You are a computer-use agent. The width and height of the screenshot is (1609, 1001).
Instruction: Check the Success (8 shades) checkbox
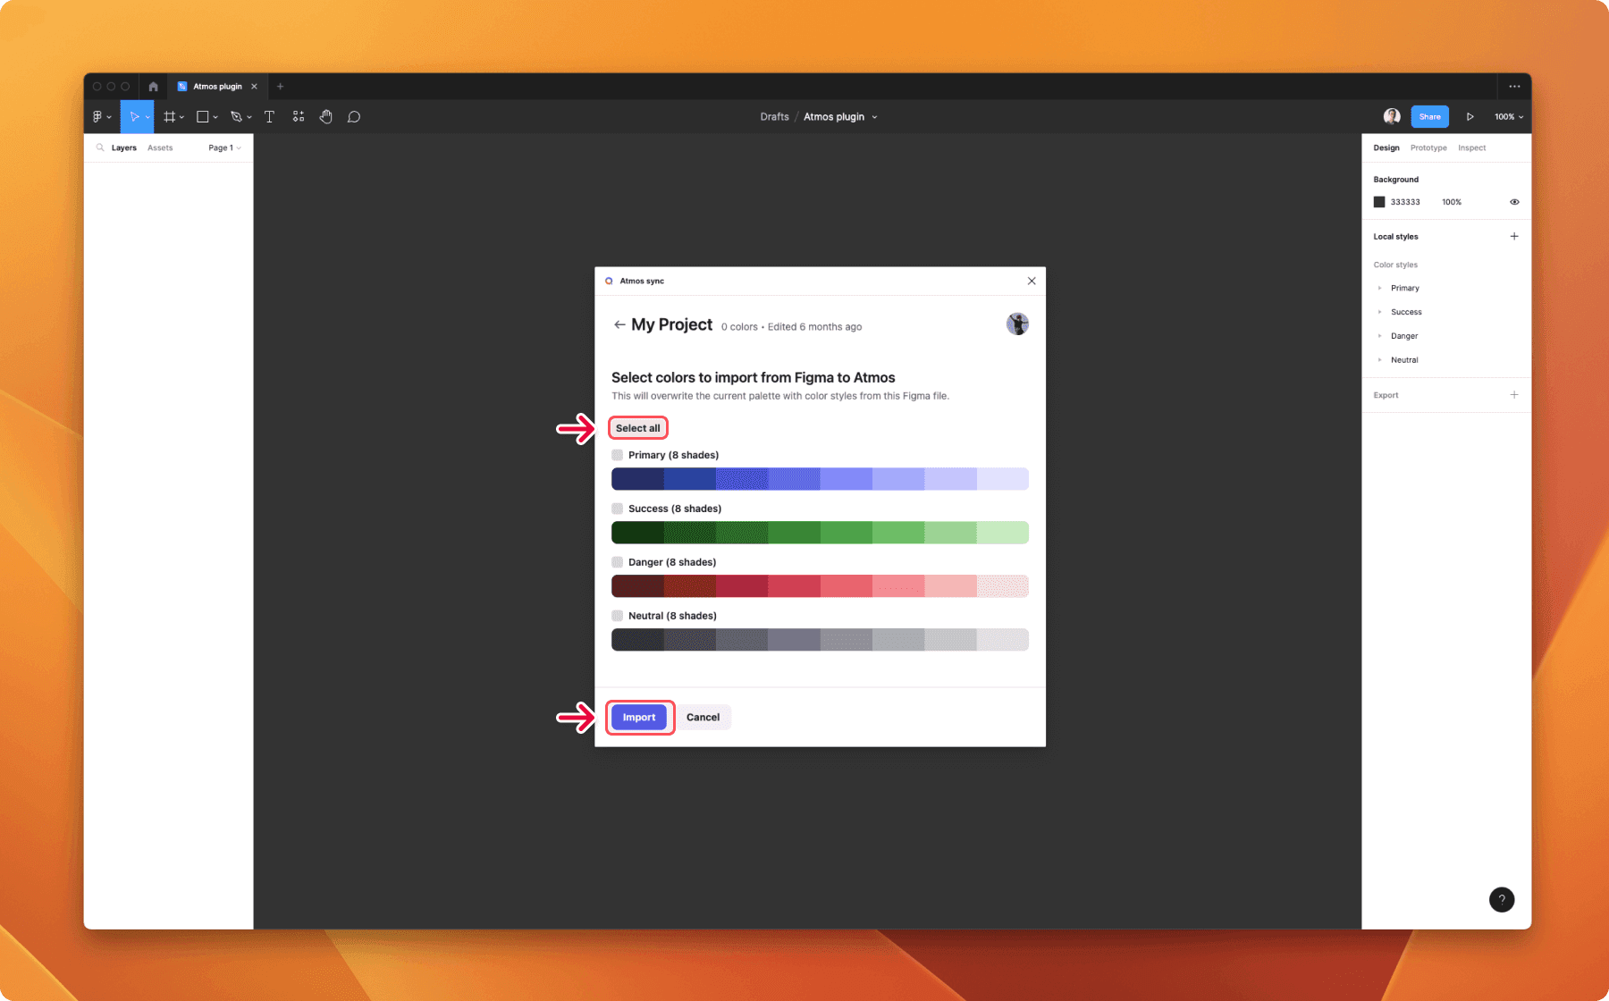(x=617, y=508)
